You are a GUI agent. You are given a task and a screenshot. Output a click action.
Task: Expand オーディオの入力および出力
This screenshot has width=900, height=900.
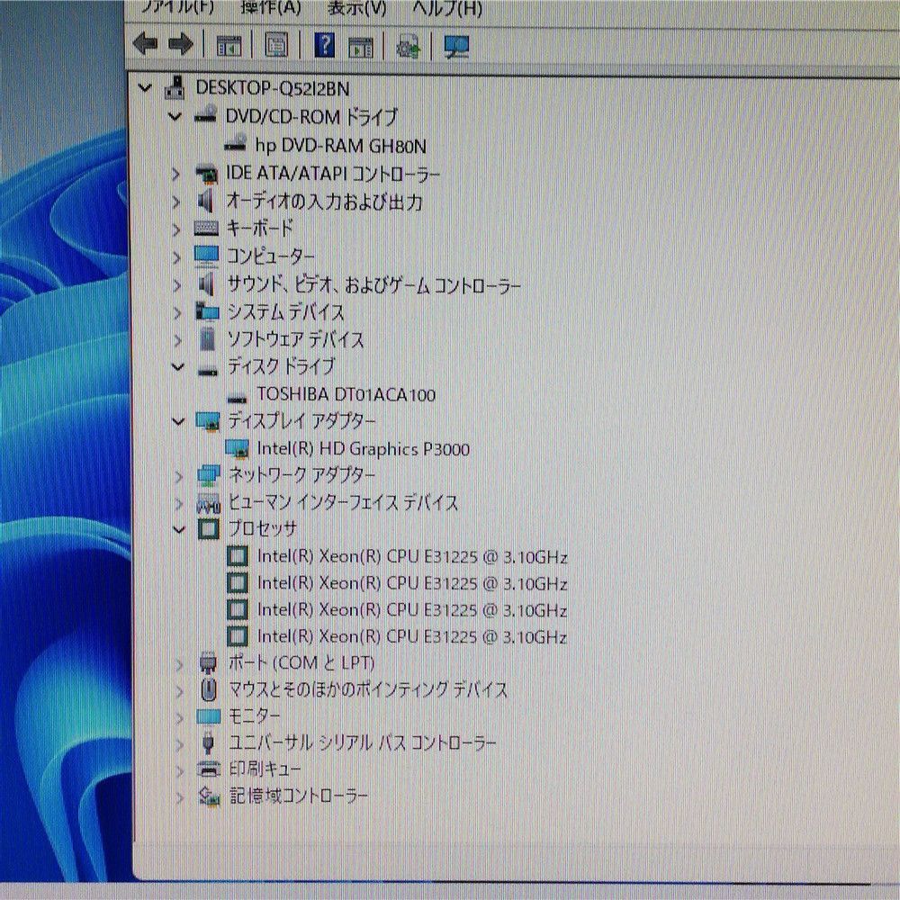coord(176,201)
